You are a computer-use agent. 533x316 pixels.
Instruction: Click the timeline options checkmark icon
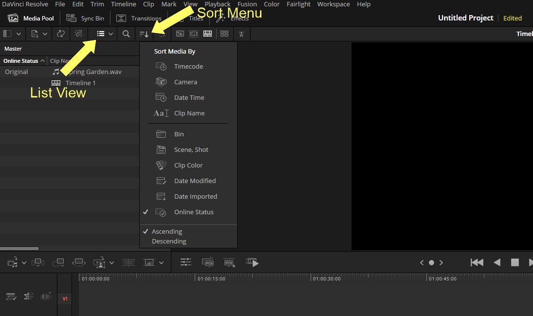click(11, 297)
